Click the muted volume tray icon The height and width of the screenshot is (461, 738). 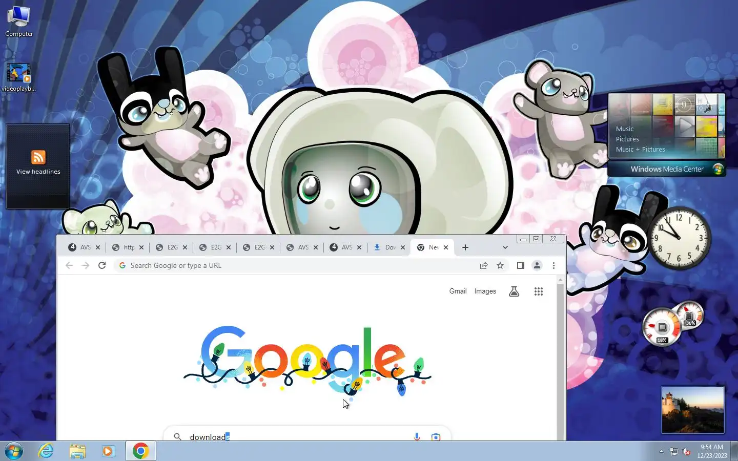point(686,451)
